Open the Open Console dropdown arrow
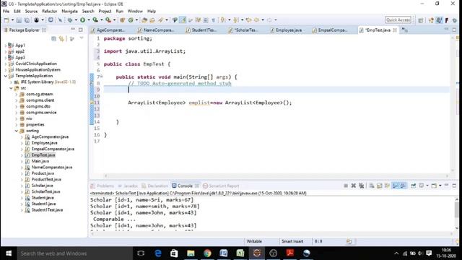Viewport: 462px width, 260px height. [440, 186]
